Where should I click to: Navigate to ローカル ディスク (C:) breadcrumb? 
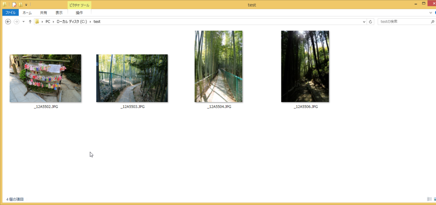[72, 22]
